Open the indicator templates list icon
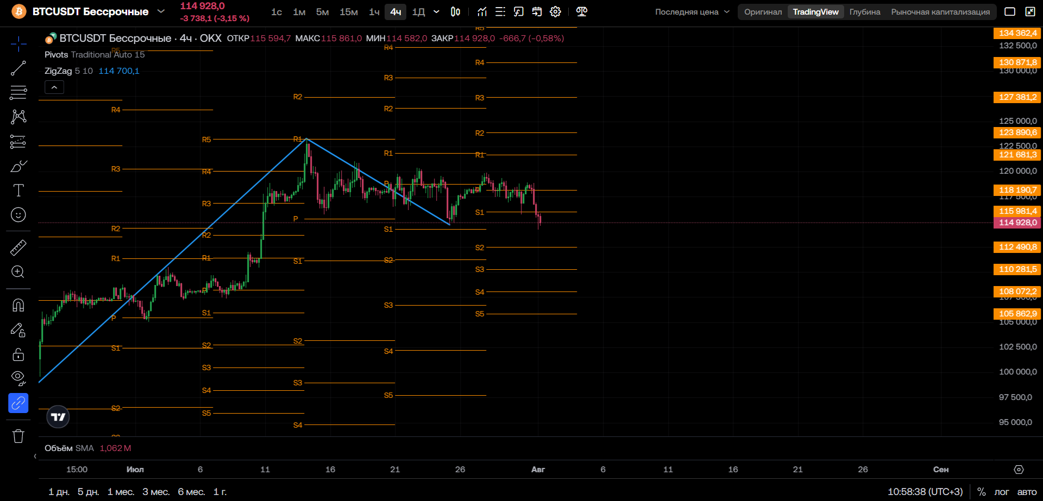The image size is (1043, 501). click(x=500, y=12)
